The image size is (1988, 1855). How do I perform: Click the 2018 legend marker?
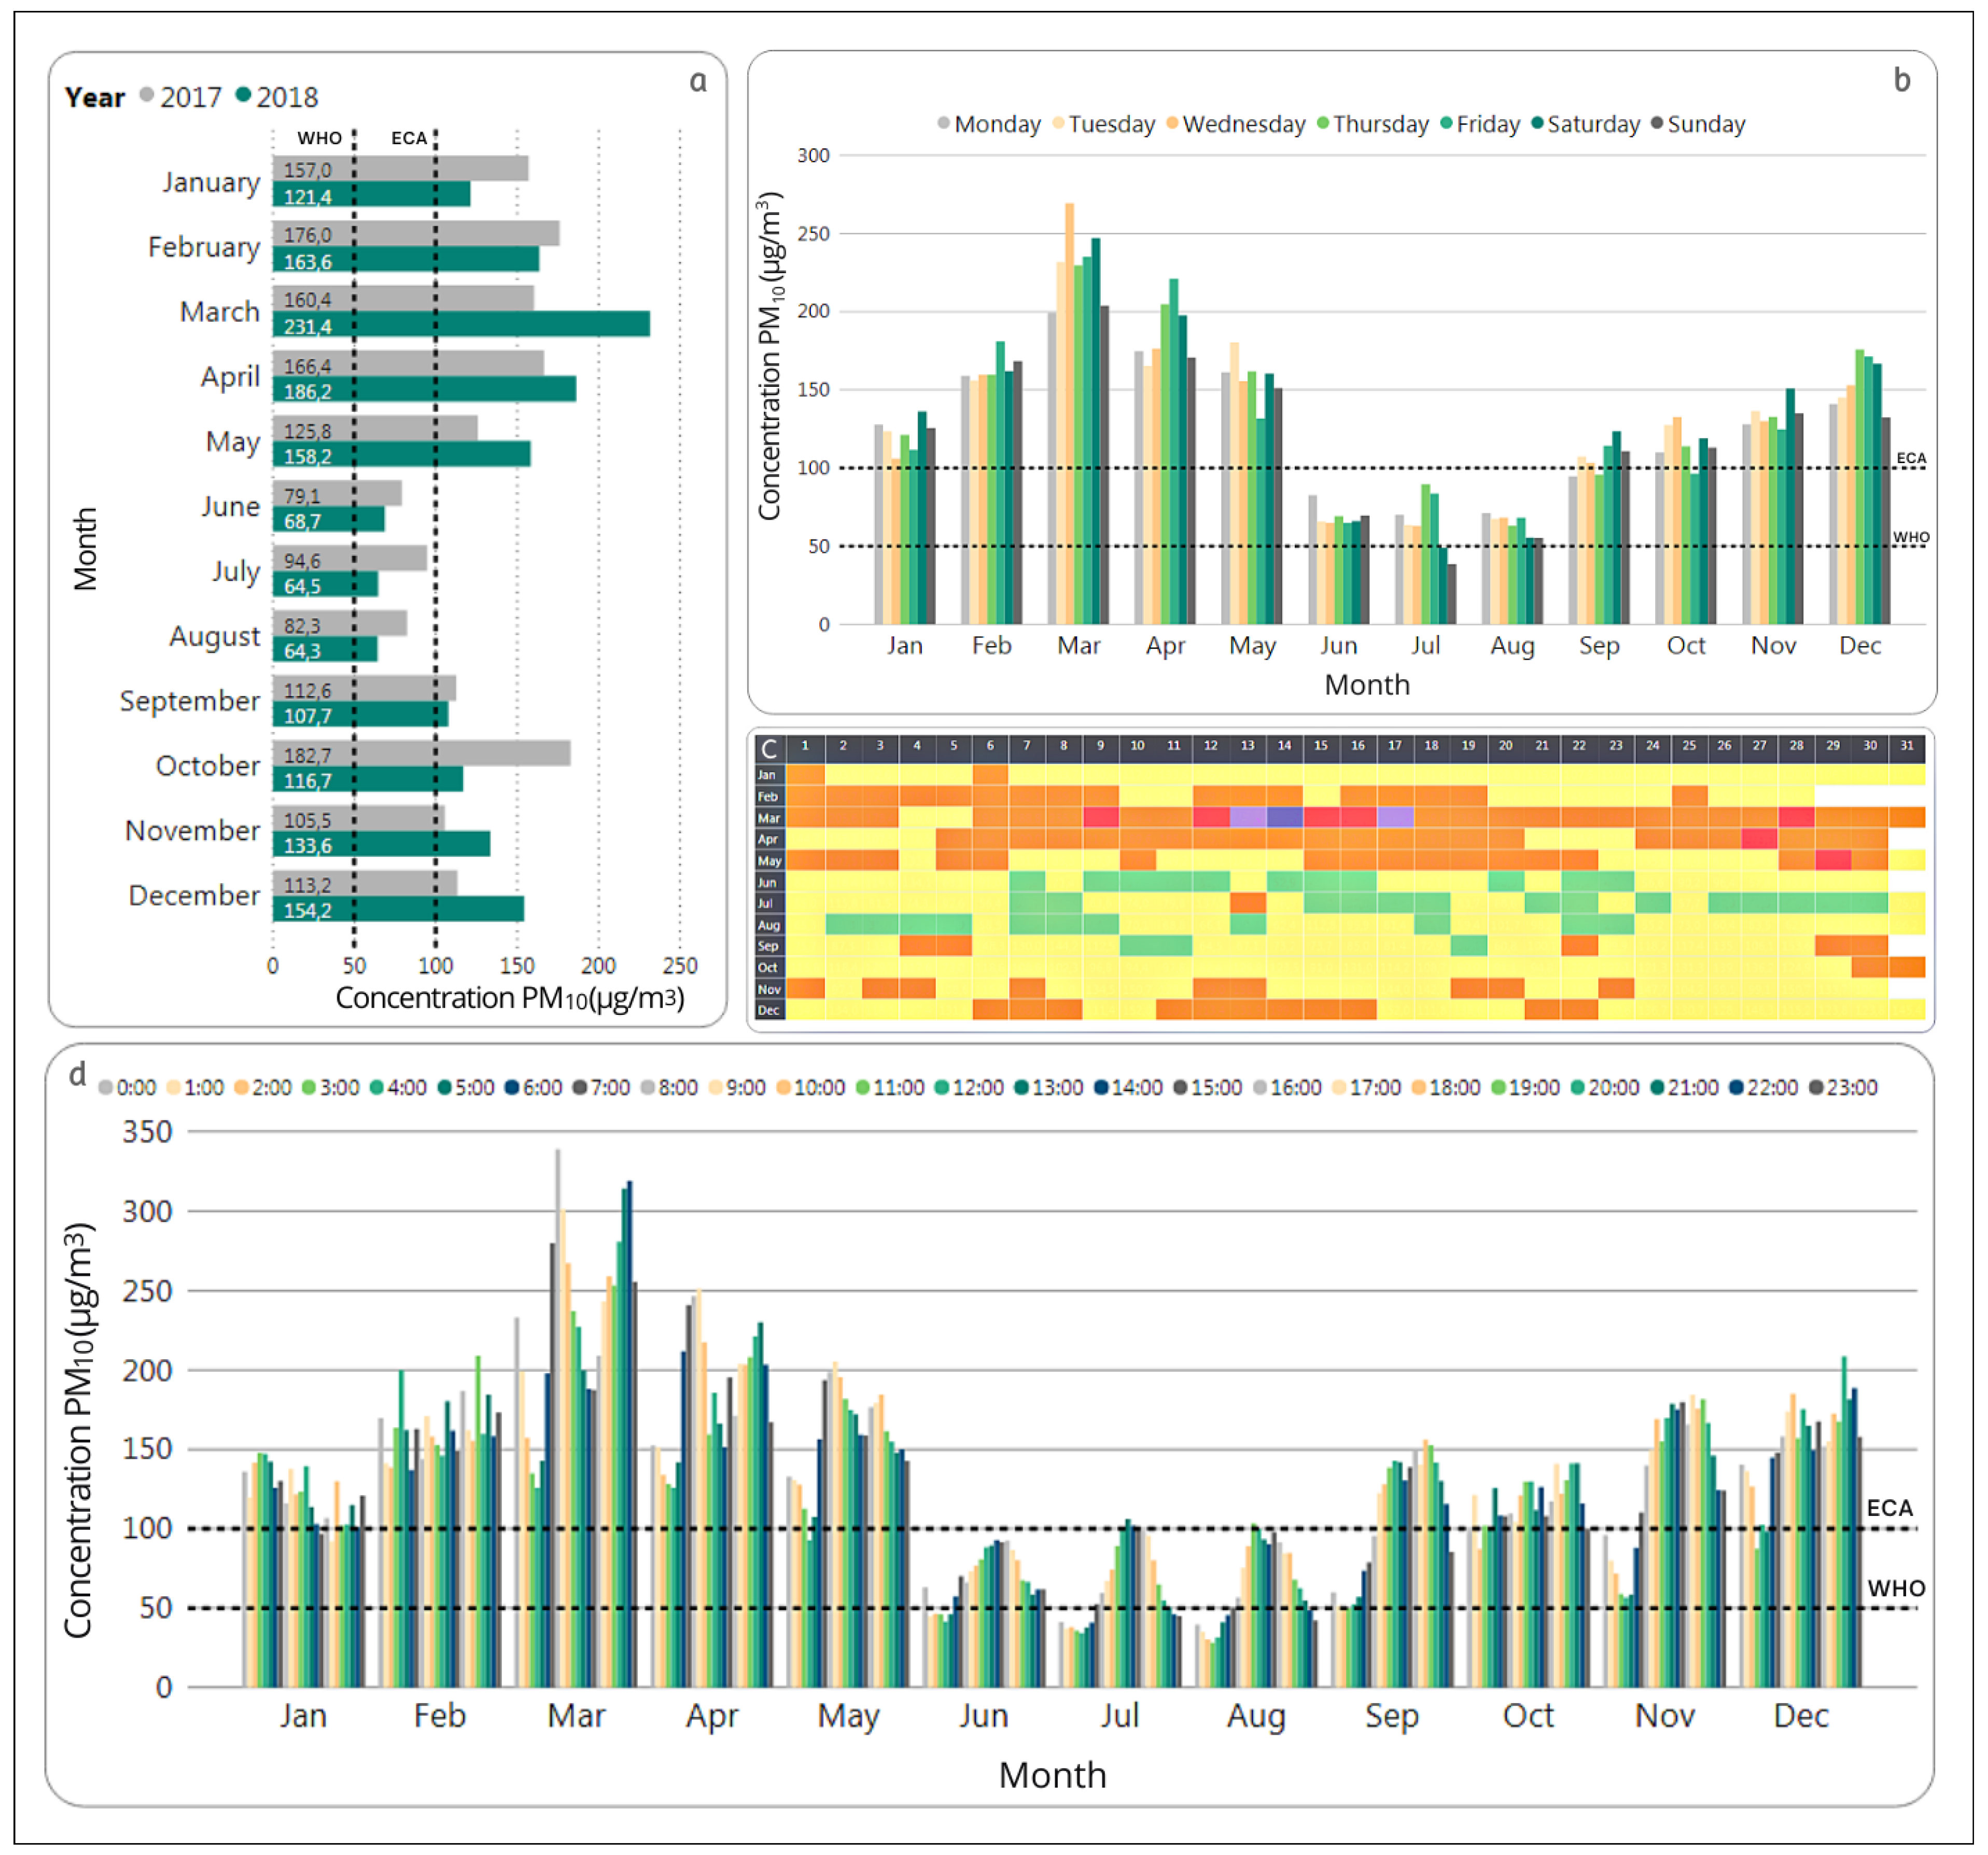pos(243,95)
